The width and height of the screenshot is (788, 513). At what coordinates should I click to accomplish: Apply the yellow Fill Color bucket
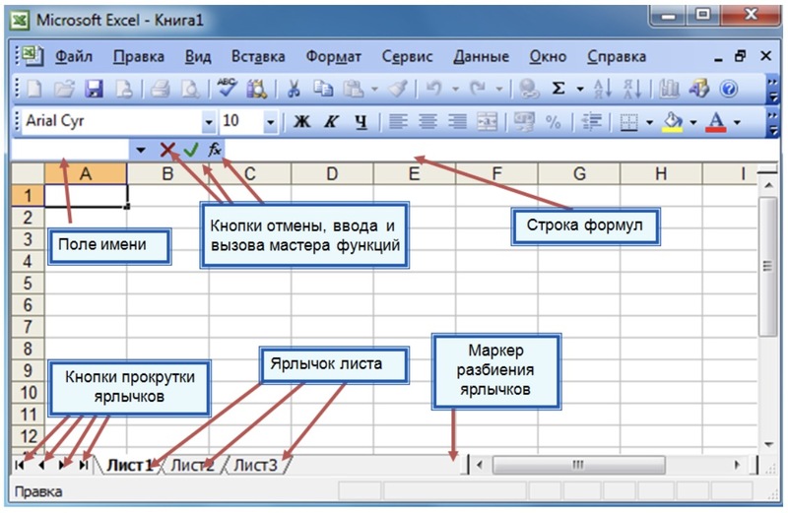pos(673,121)
